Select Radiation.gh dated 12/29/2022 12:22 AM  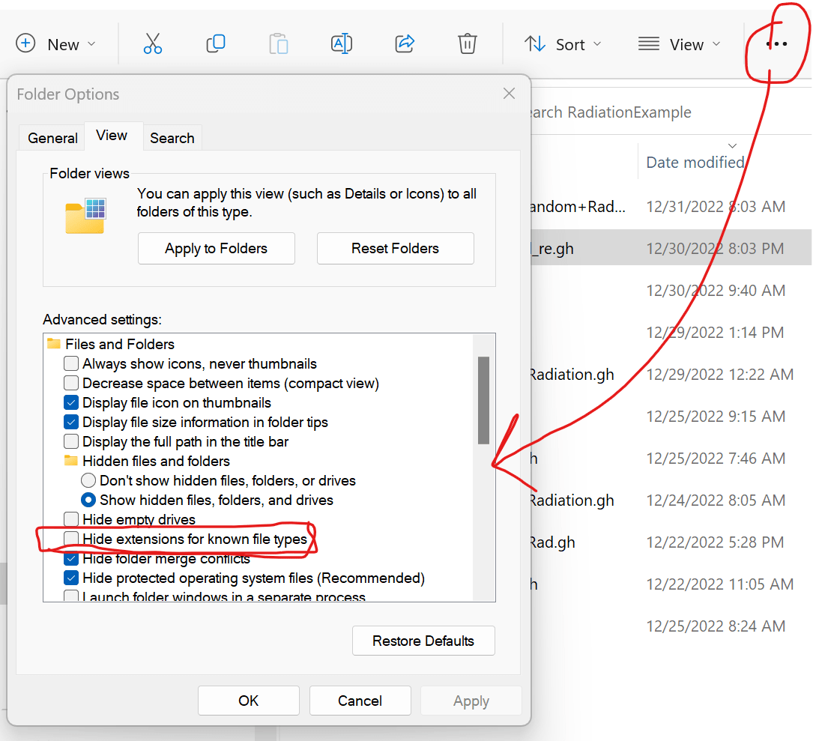tap(671, 375)
